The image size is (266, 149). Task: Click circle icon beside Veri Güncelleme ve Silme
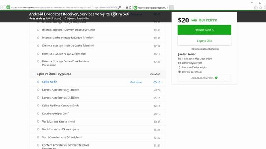38,137
